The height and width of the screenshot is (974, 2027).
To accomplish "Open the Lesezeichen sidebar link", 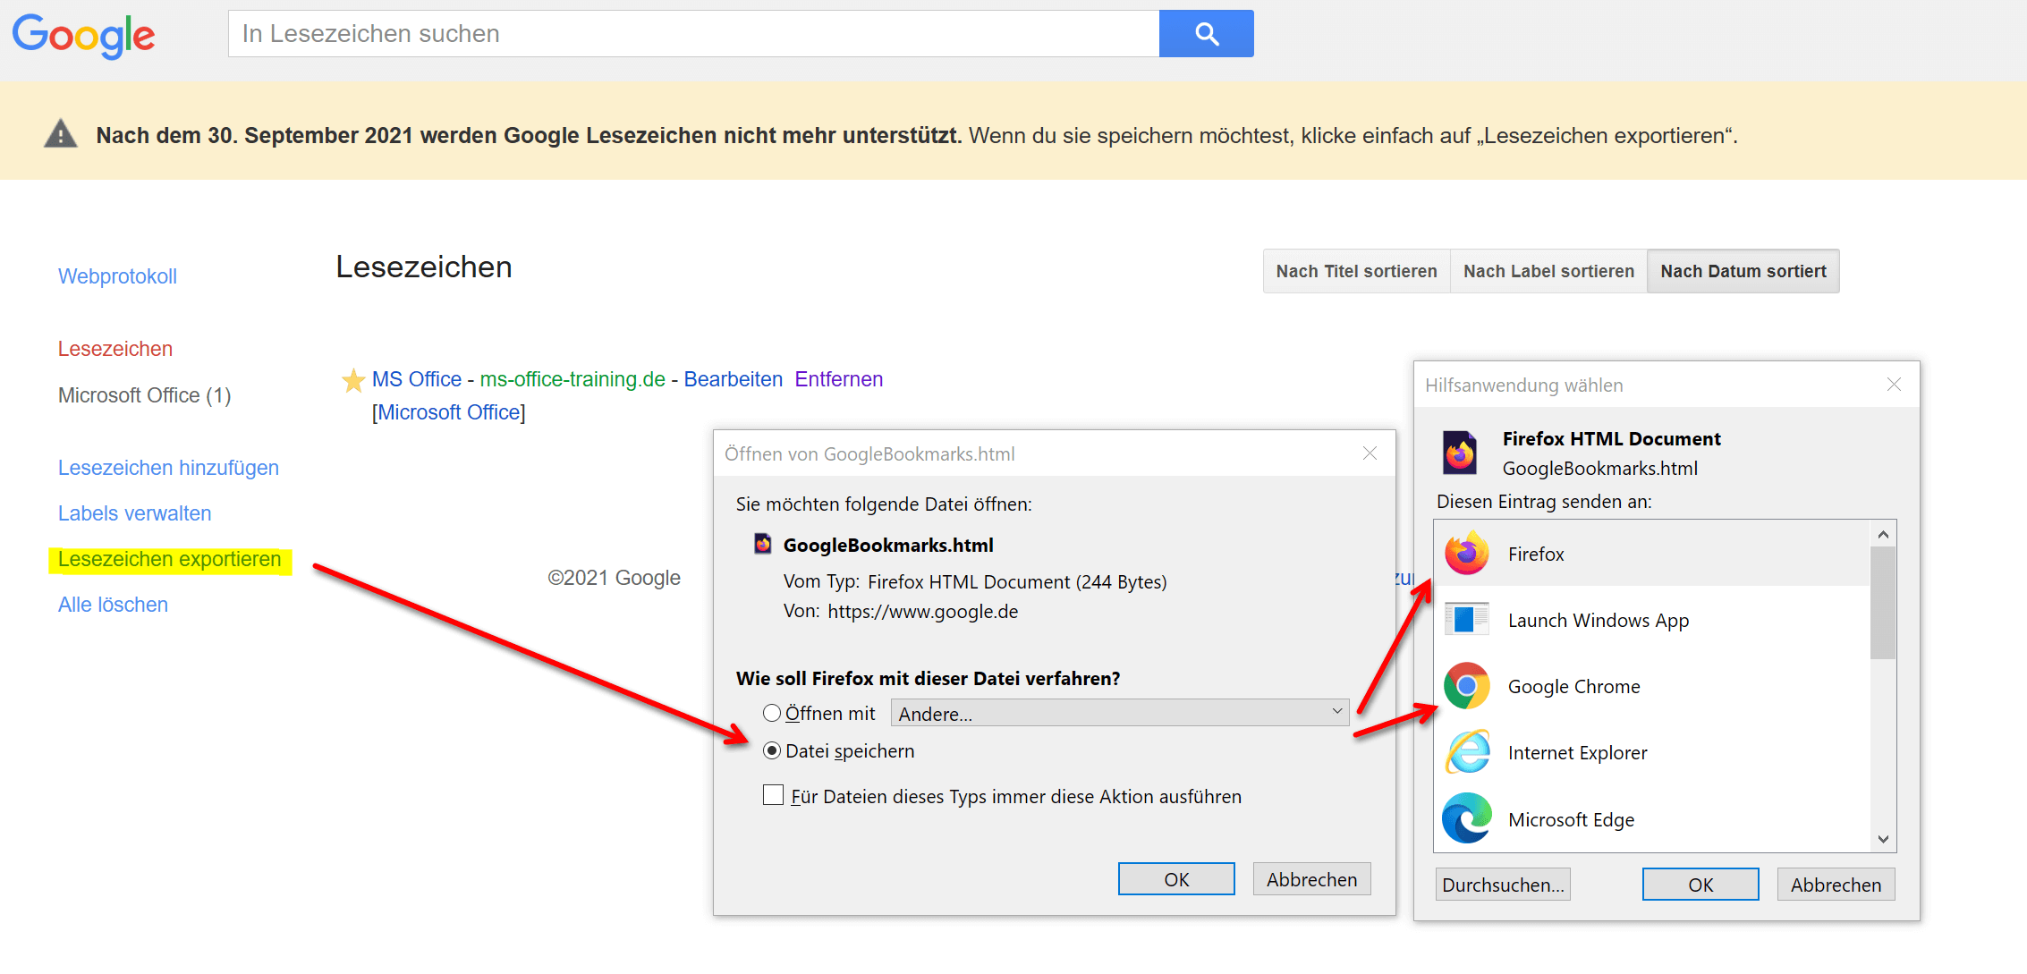I will (x=115, y=349).
